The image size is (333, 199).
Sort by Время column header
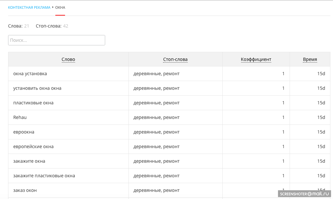tap(310, 59)
